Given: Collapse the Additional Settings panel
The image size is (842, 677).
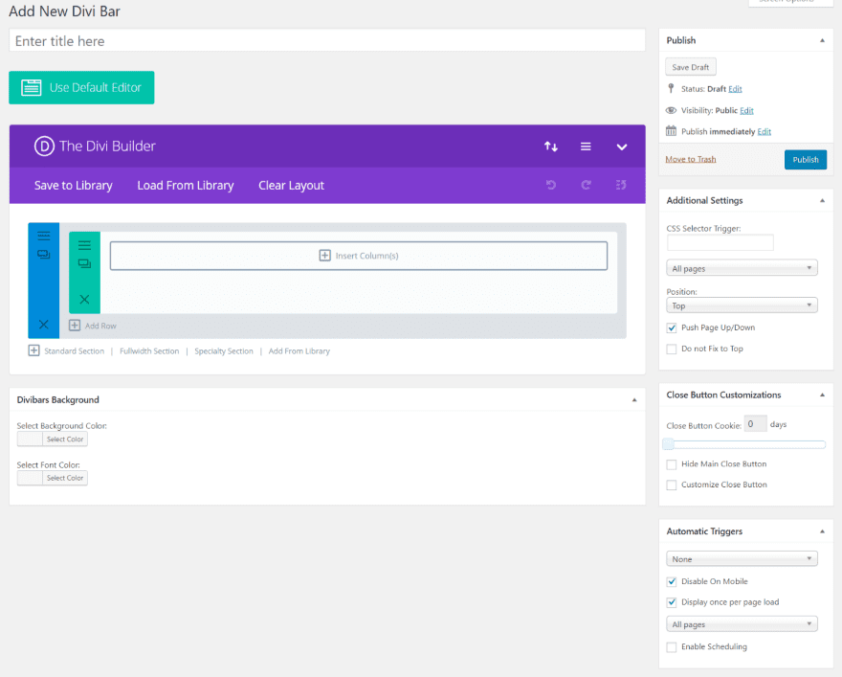Looking at the screenshot, I should click(x=822, y=200).
